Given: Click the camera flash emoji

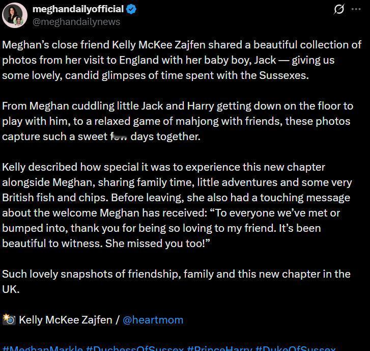Looking at the screenshot, I should click(x=9, y=320).
